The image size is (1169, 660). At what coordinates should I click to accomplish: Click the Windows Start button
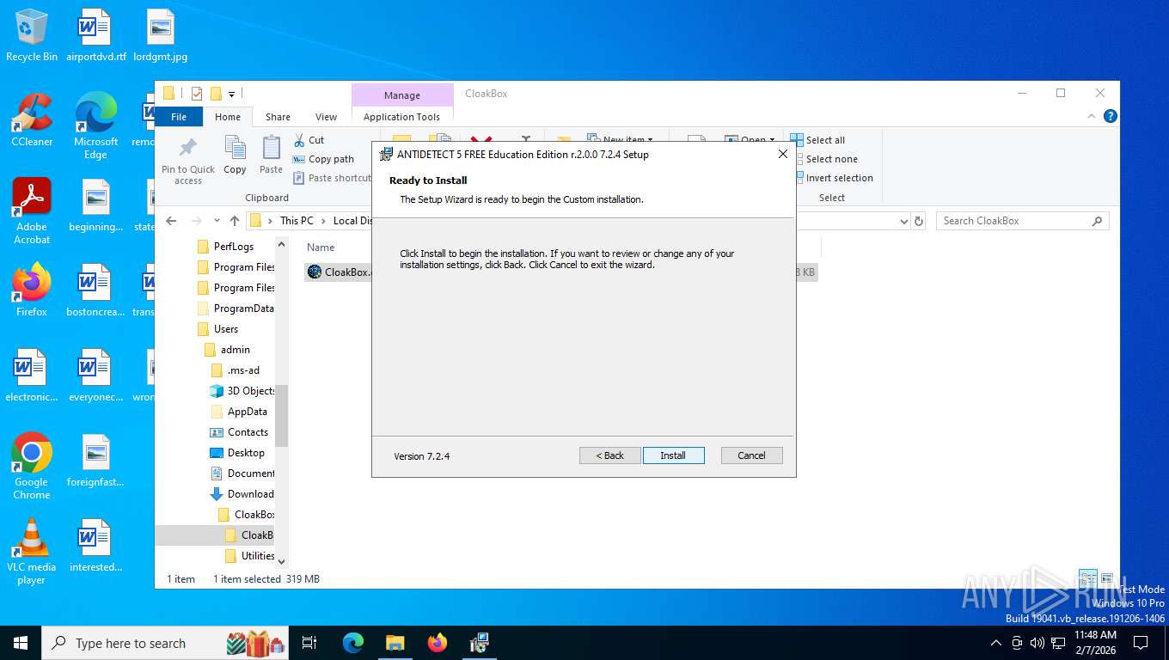coord(21,643)
